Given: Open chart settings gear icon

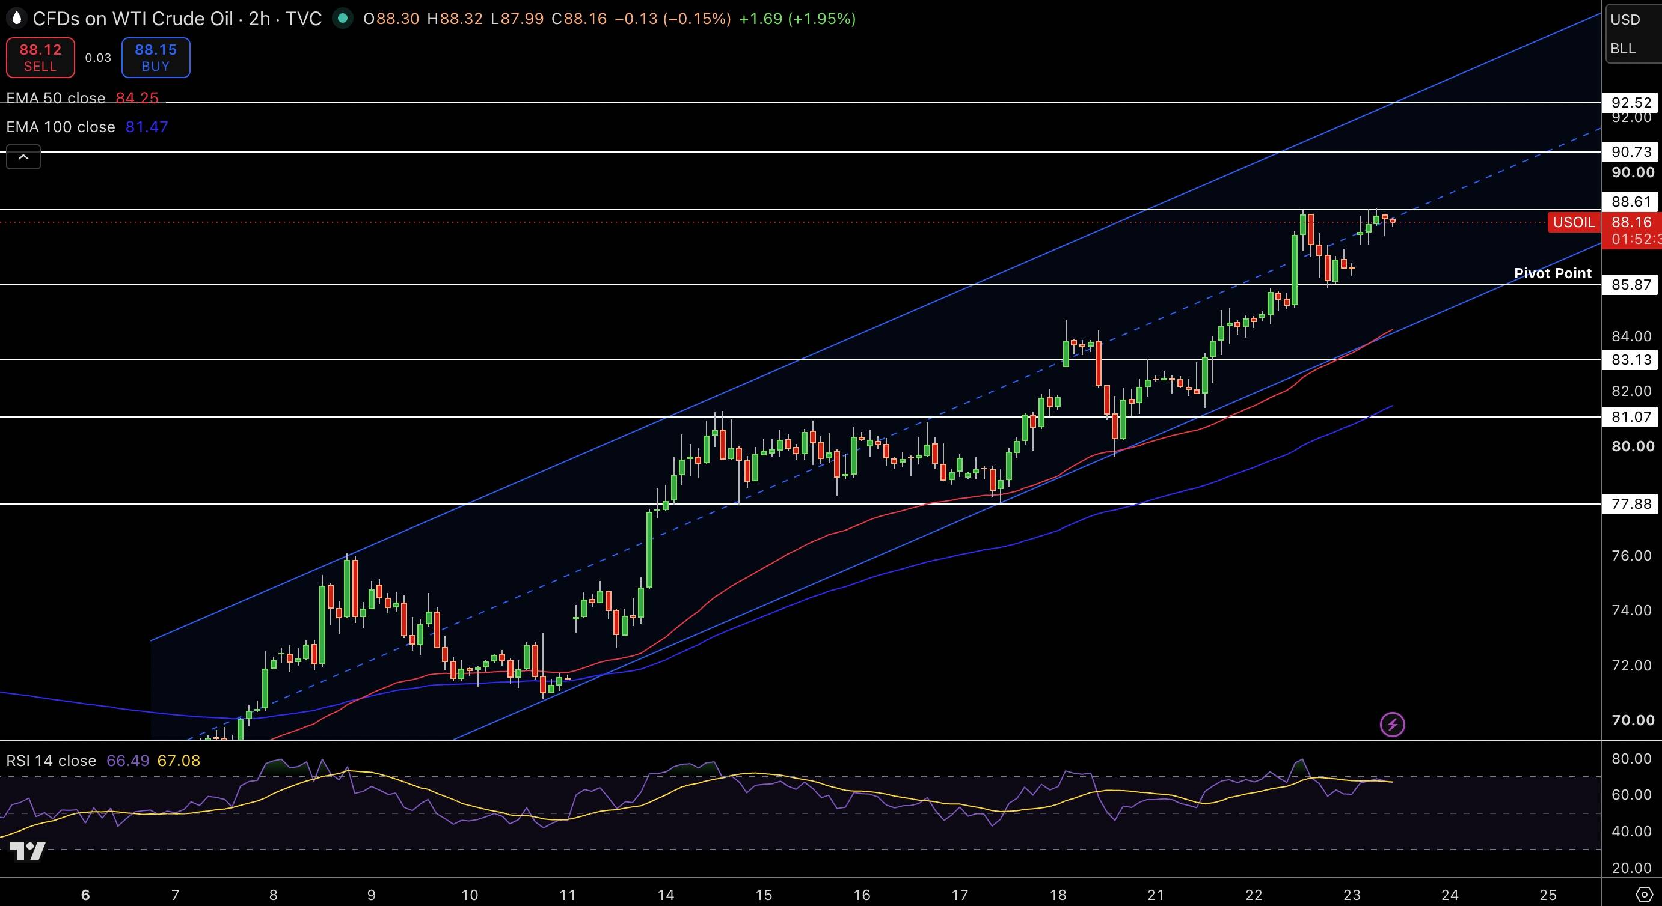Looking at the screenshot, I should [x=1645, y=895].
